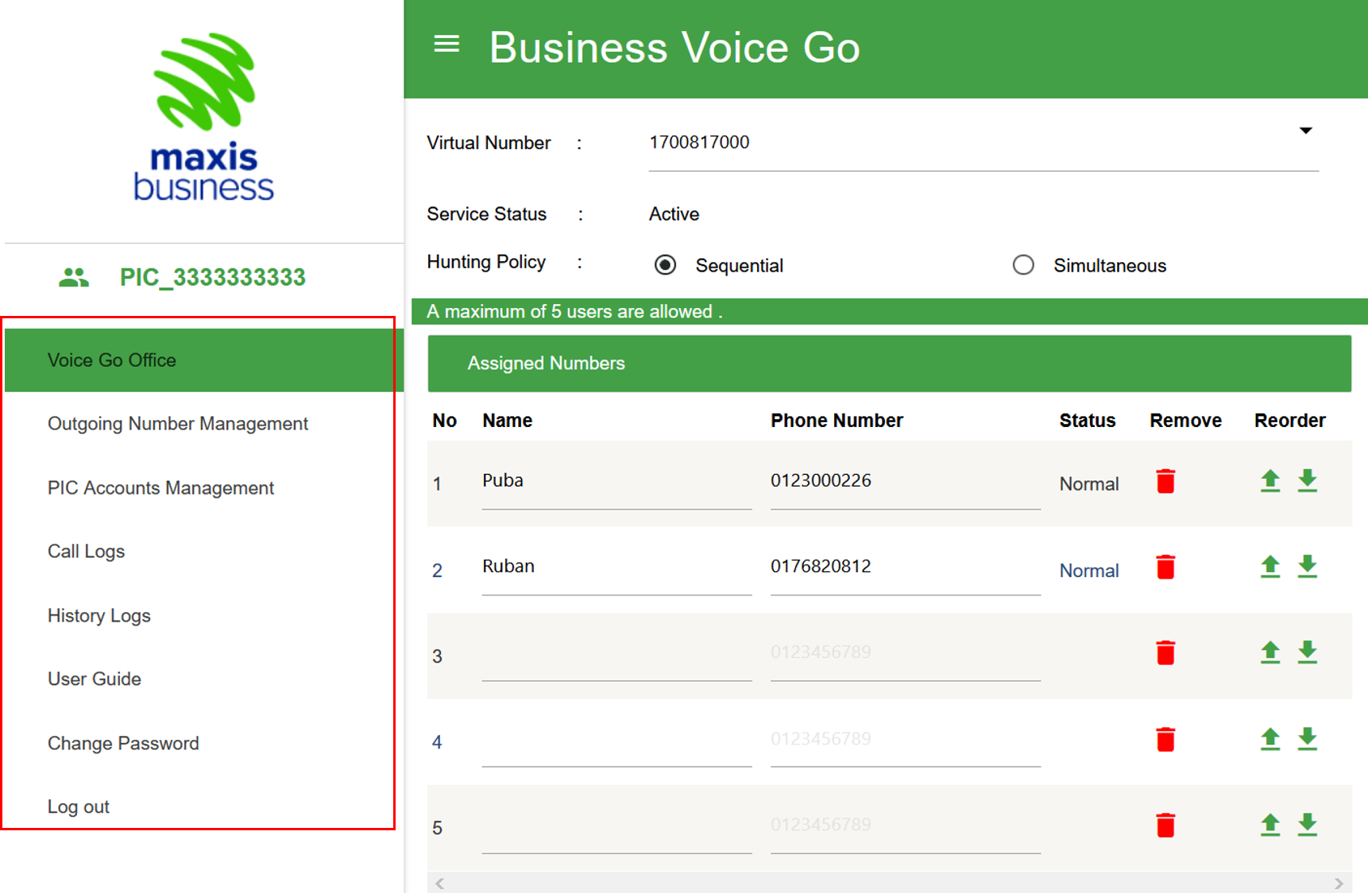Expand the Virtual Number dropdown arrow
1368x893 pixels.
point(1305,131)
